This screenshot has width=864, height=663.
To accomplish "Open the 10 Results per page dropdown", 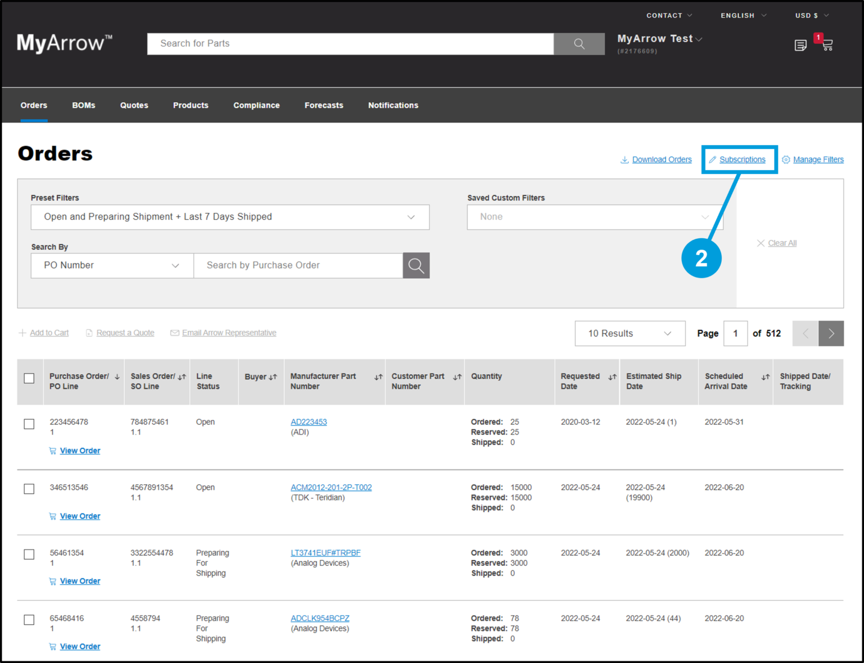I will (x=629, y=333).
